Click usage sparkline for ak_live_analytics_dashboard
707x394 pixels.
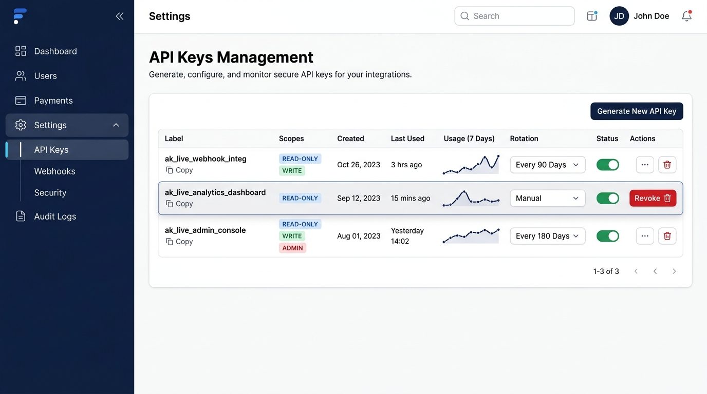pos(471,198)
